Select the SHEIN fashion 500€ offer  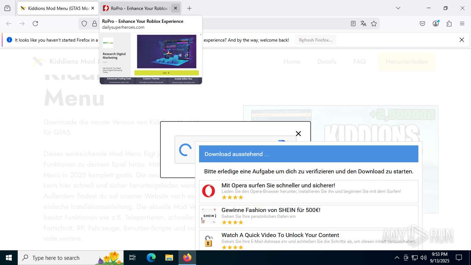(309, 216)
